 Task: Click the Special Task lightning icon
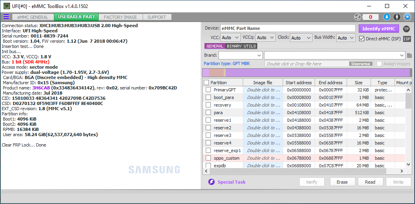211,182
